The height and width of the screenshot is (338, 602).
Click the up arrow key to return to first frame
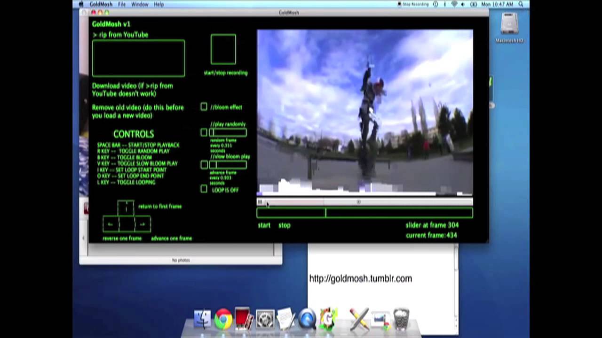click(126, 208)
